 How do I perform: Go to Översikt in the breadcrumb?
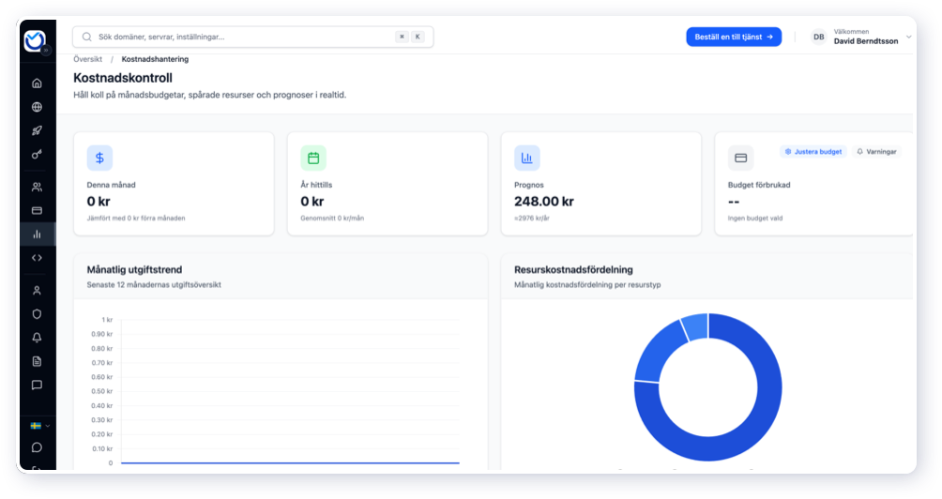click(x=88, y=59)
